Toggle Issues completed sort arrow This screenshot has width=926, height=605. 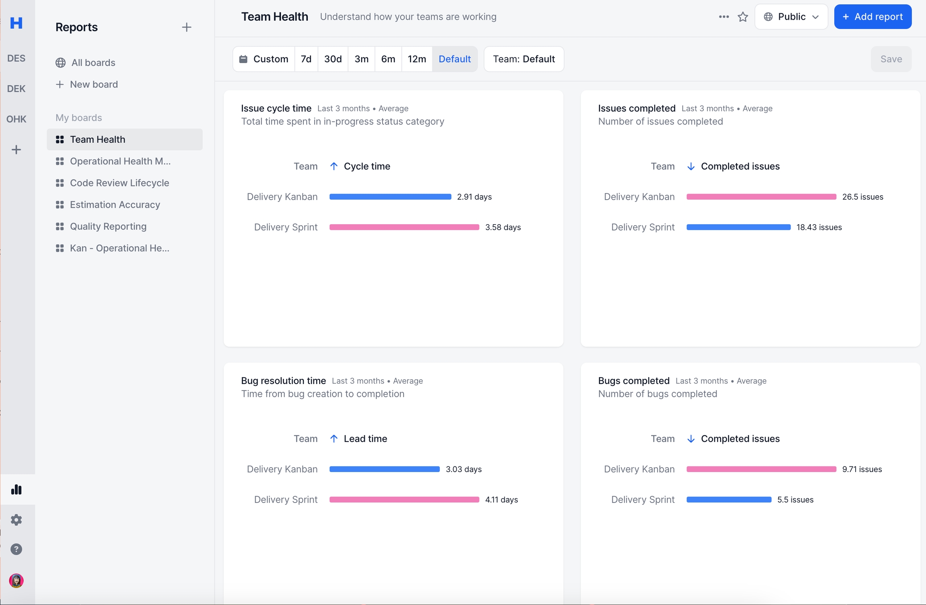[x=690, y=166]
